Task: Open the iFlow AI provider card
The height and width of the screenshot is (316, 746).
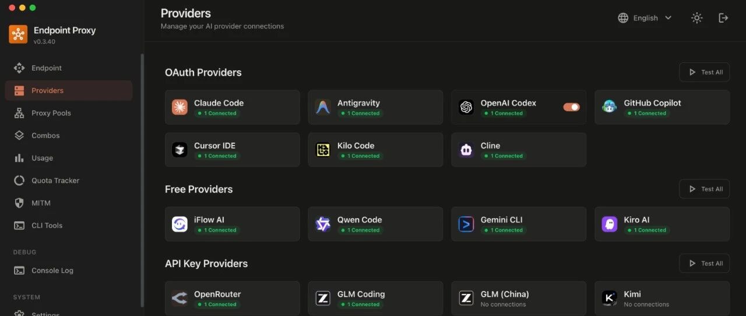Action: pos(233,224)
